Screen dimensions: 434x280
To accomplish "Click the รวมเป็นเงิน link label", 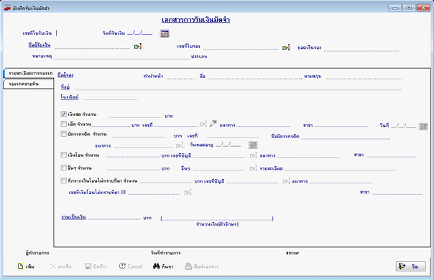I will [73, 217].
